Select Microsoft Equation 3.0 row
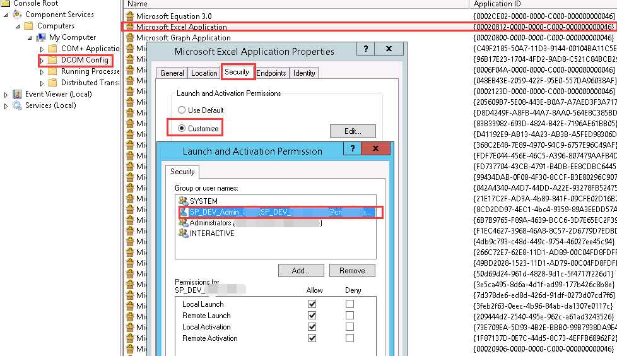The width and height of the screenshot is (617, 356). [x=174, y=16]
